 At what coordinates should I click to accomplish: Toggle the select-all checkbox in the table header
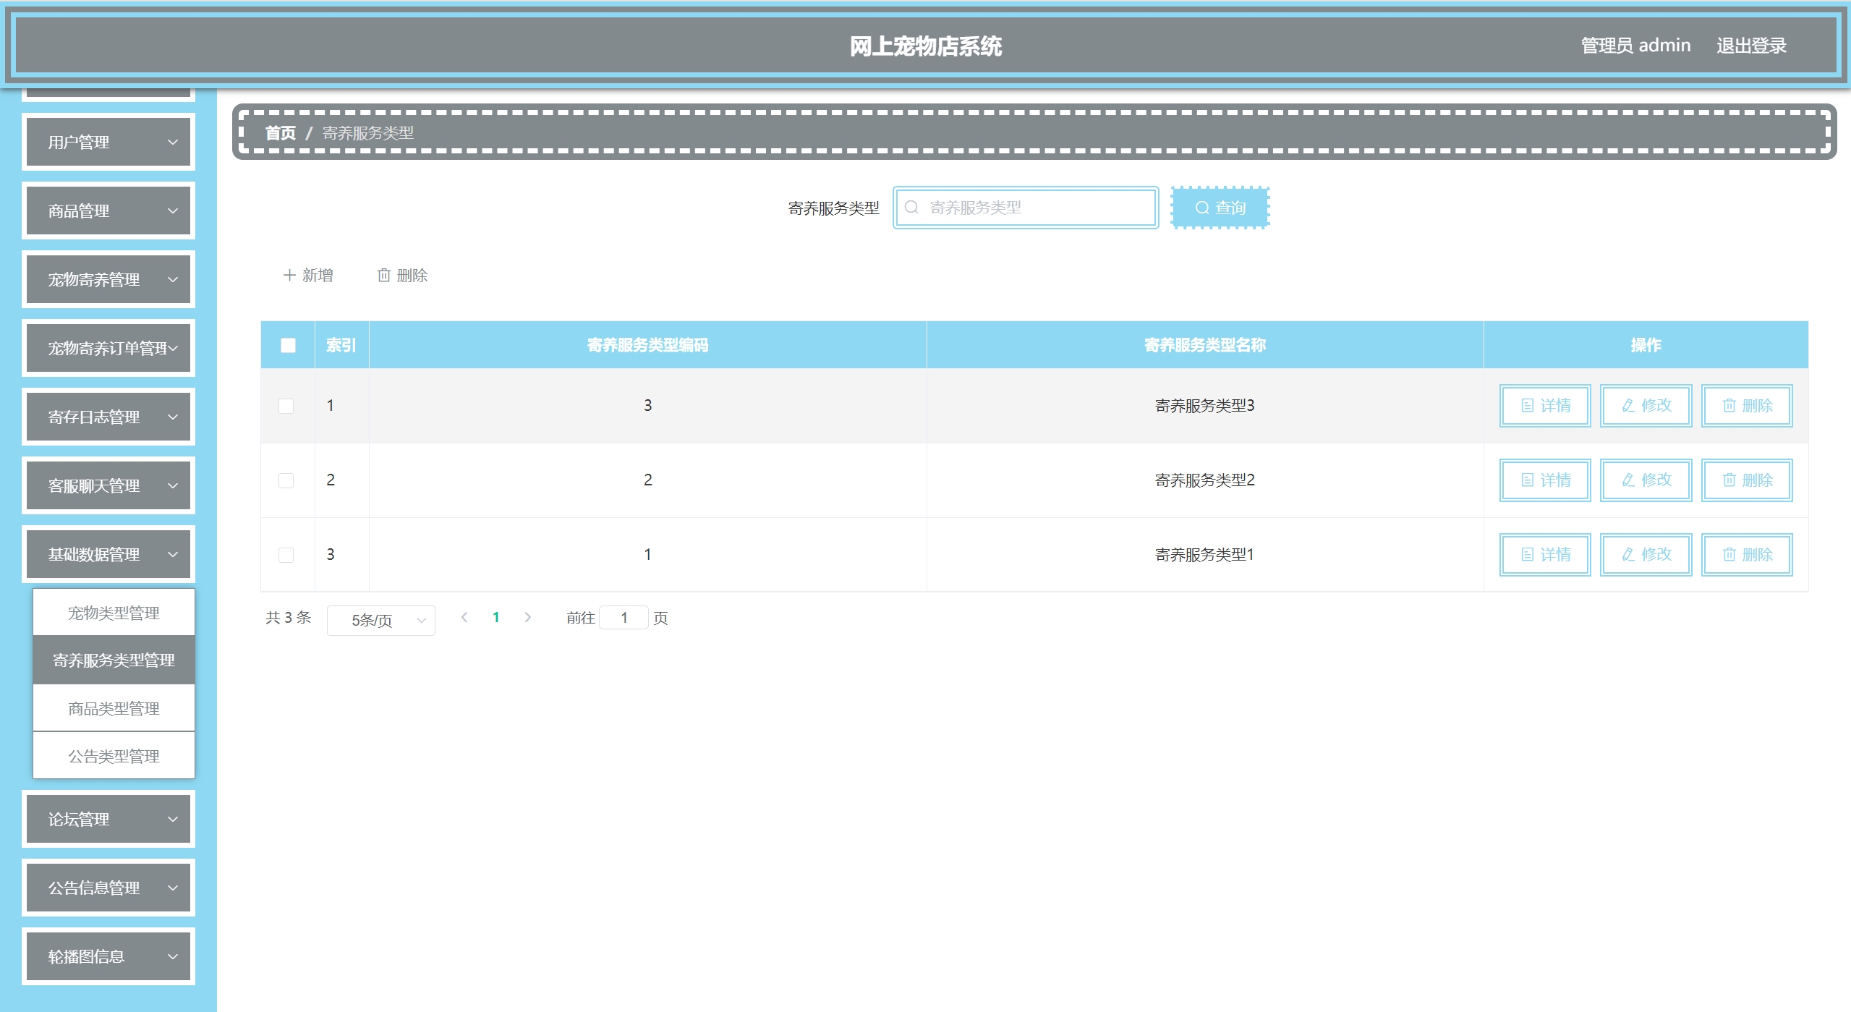pos(288,346)
